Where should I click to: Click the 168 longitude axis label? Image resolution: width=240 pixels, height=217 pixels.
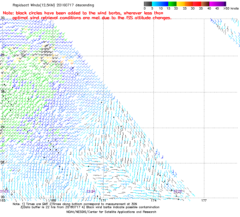53,200
